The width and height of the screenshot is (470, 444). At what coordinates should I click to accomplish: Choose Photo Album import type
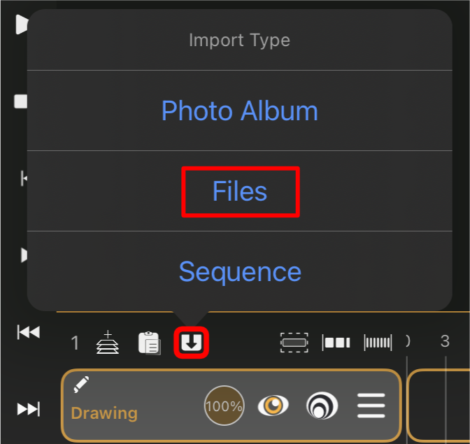pyautogui.click(x=239, y=110)
